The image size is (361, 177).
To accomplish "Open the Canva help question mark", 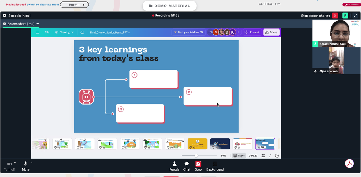I will pos(277,156).
